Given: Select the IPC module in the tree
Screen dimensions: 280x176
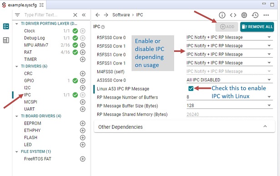Looking at the screenshot, I should (x=27, y=95).
